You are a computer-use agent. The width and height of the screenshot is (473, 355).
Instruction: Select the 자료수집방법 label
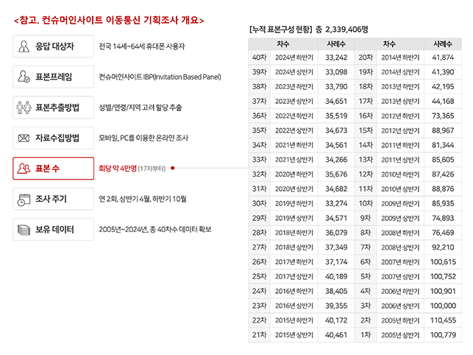point(57,138)
